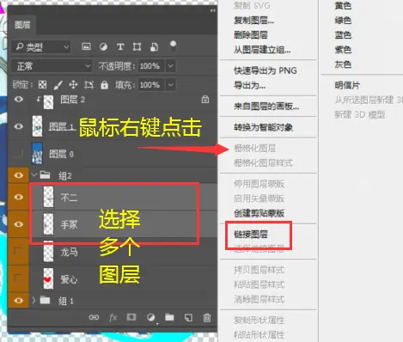
Task: Click the type layer filter icon
Action: tap(120, 47)
